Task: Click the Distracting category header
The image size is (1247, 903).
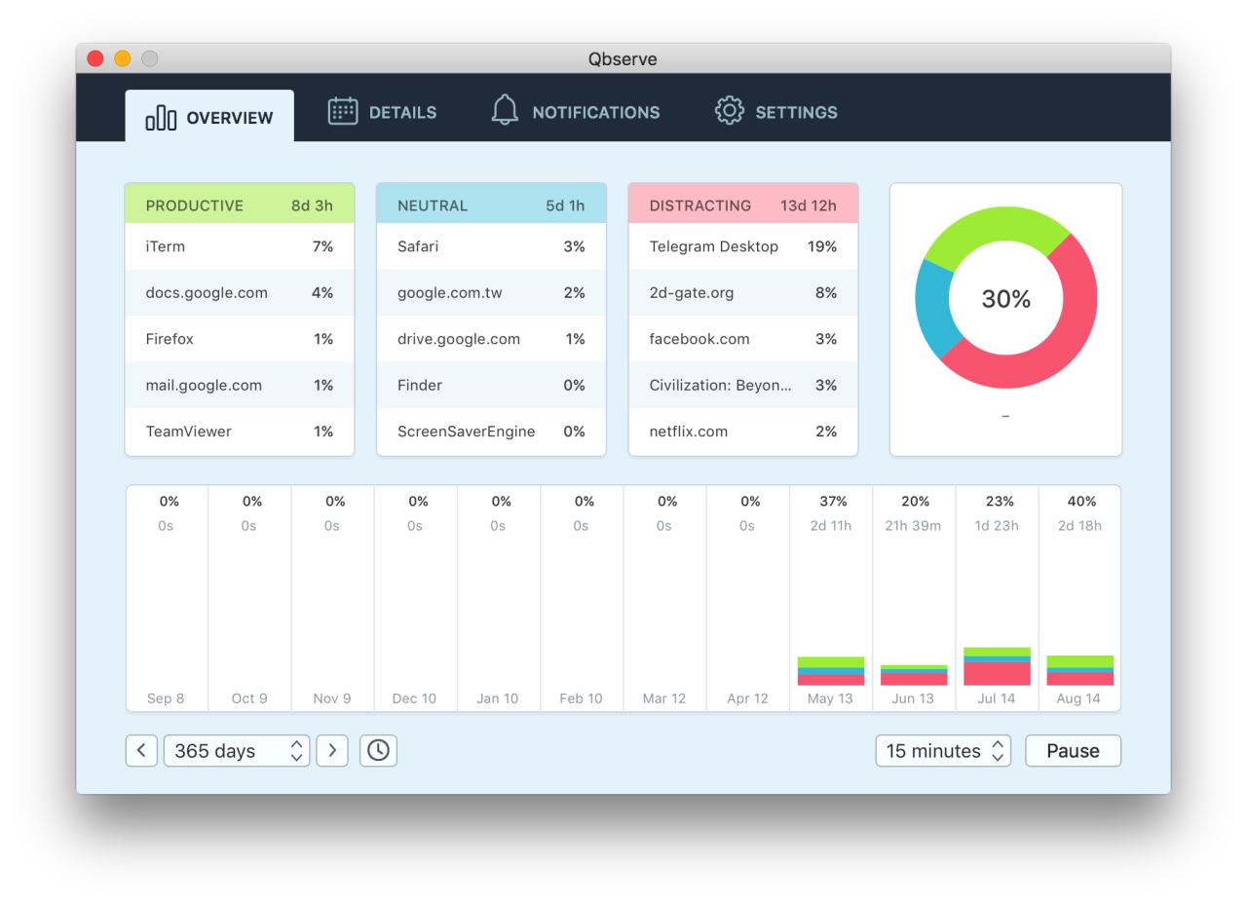Action: click(742, 206)
